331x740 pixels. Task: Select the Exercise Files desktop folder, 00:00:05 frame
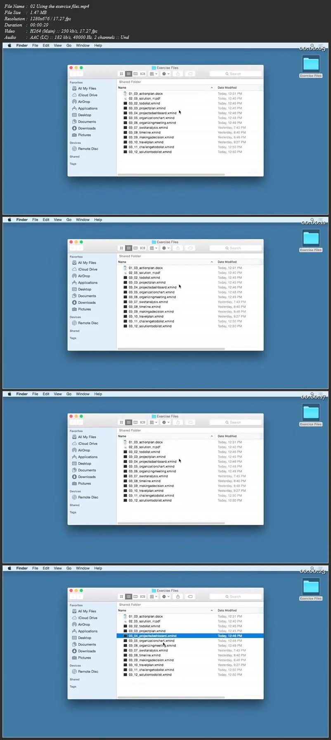pos(311,66)
